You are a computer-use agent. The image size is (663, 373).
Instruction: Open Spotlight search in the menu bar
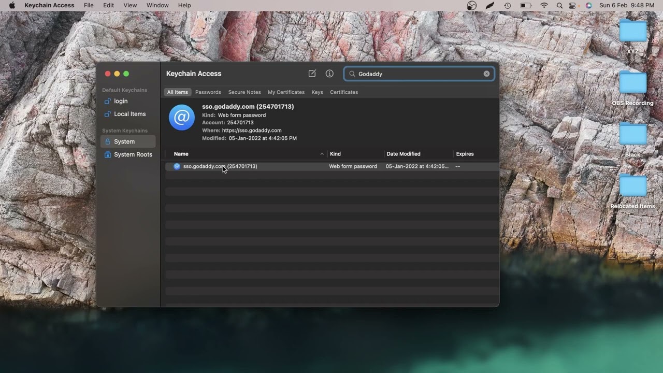pyautogui.click(x=559, y=5)
